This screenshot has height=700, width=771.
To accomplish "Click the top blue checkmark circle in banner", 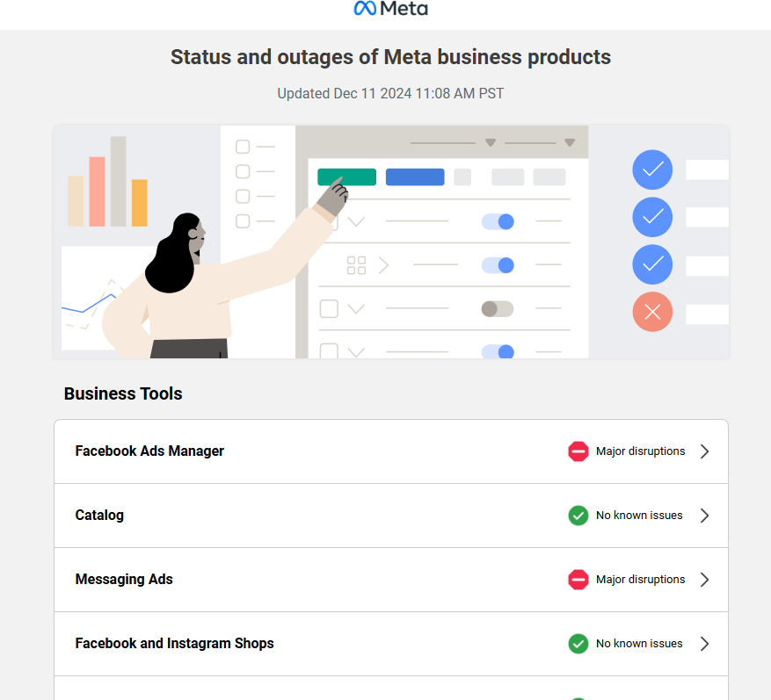I will point(652,170).
